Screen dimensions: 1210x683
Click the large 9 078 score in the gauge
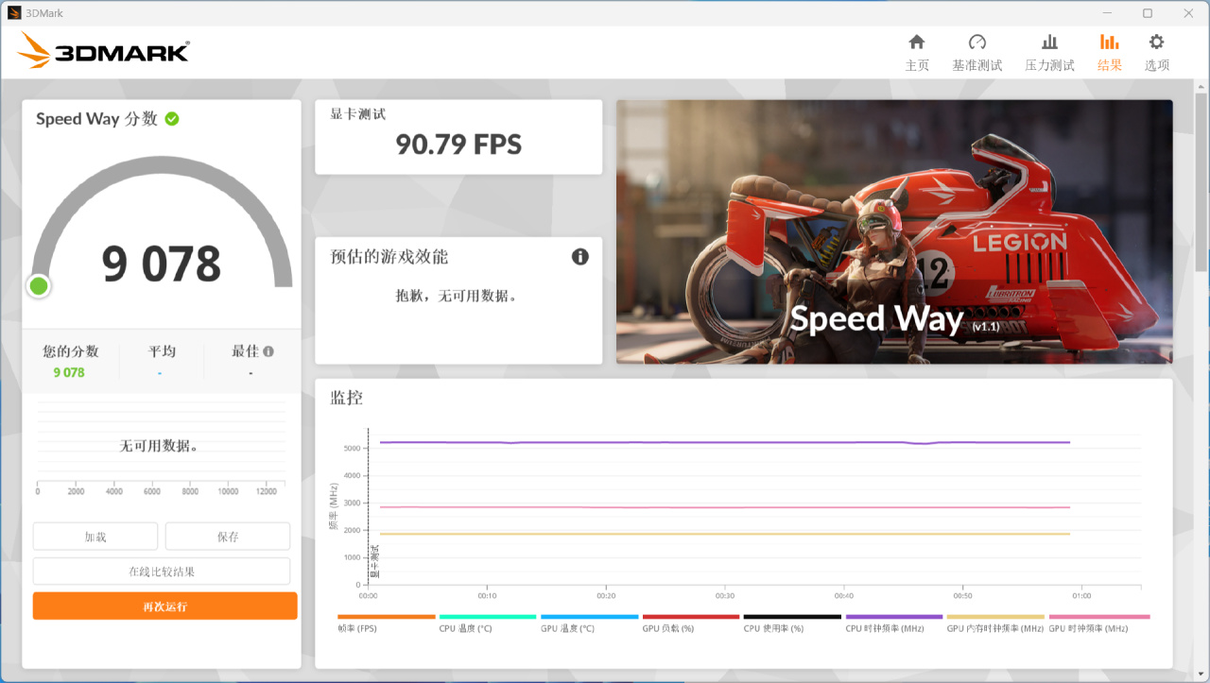pyautogui.click(x=162, y=264)
